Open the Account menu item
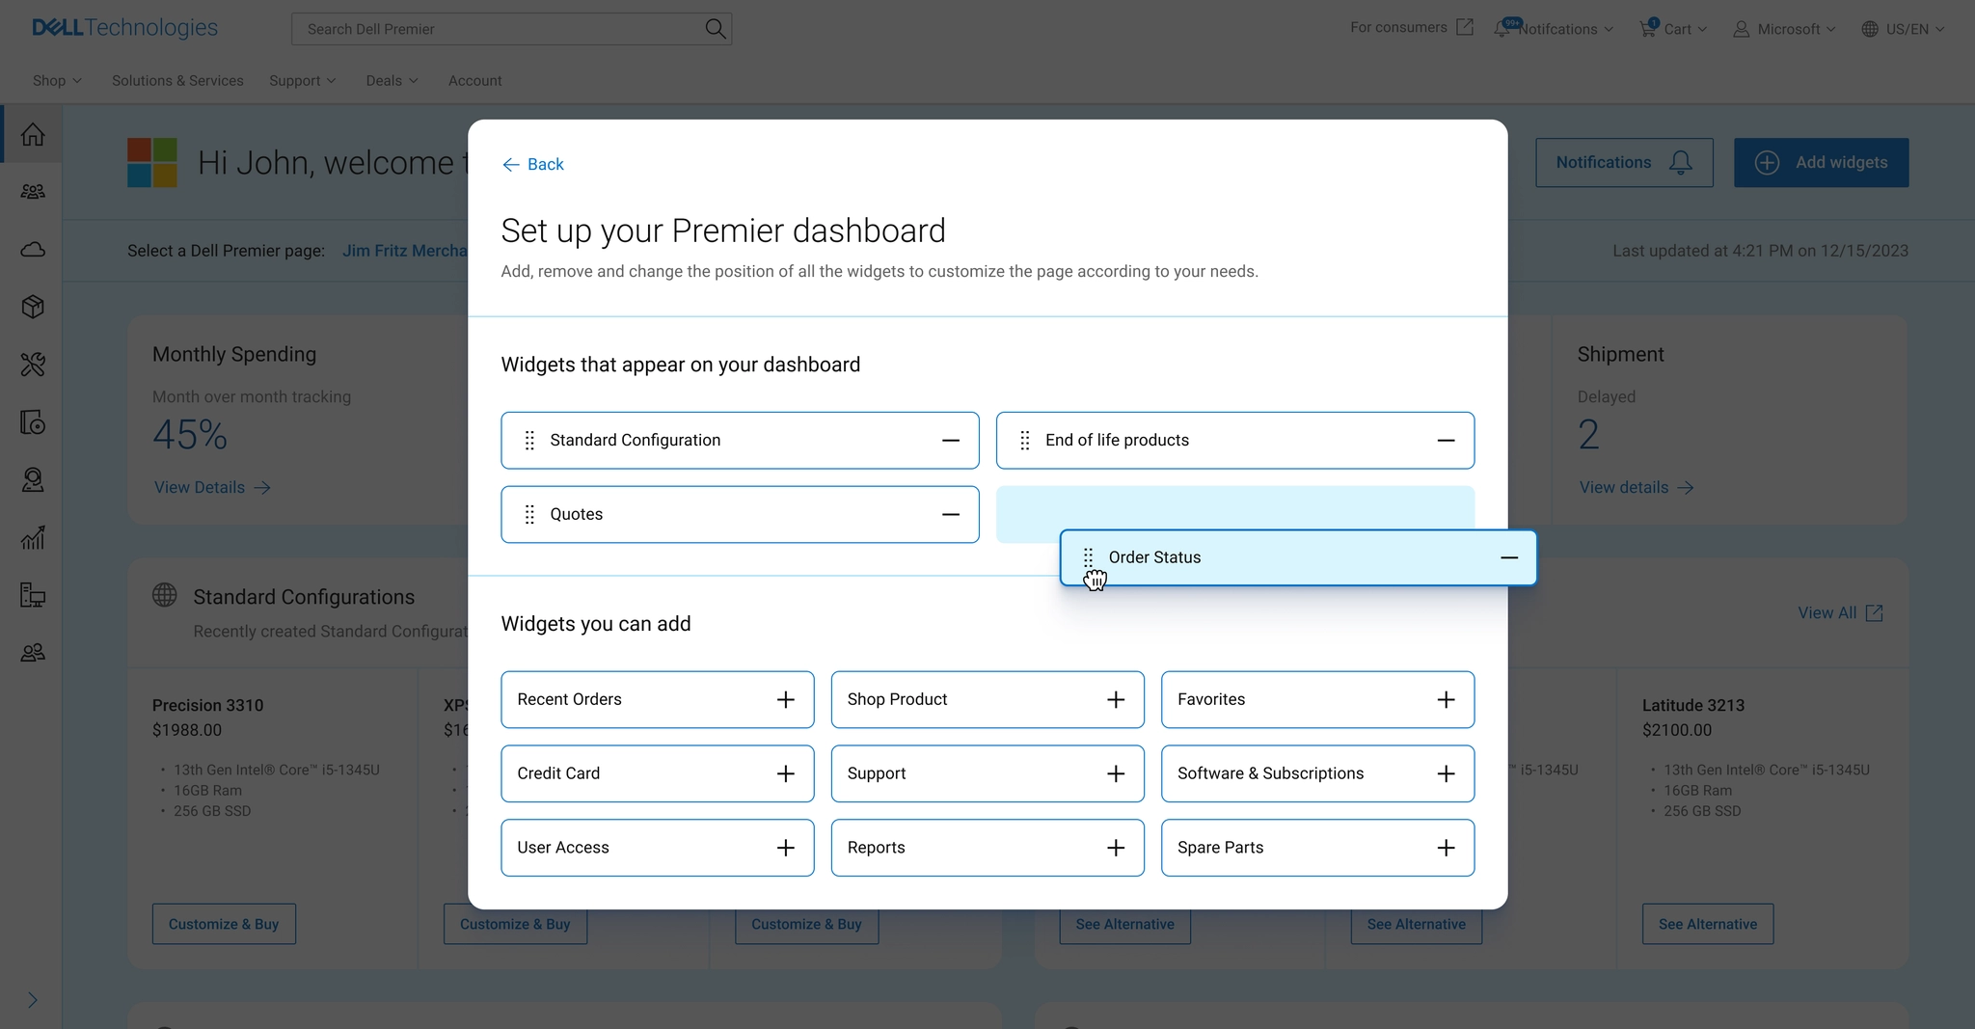Screen dimensions: 1975x1029 pos(474,81)
